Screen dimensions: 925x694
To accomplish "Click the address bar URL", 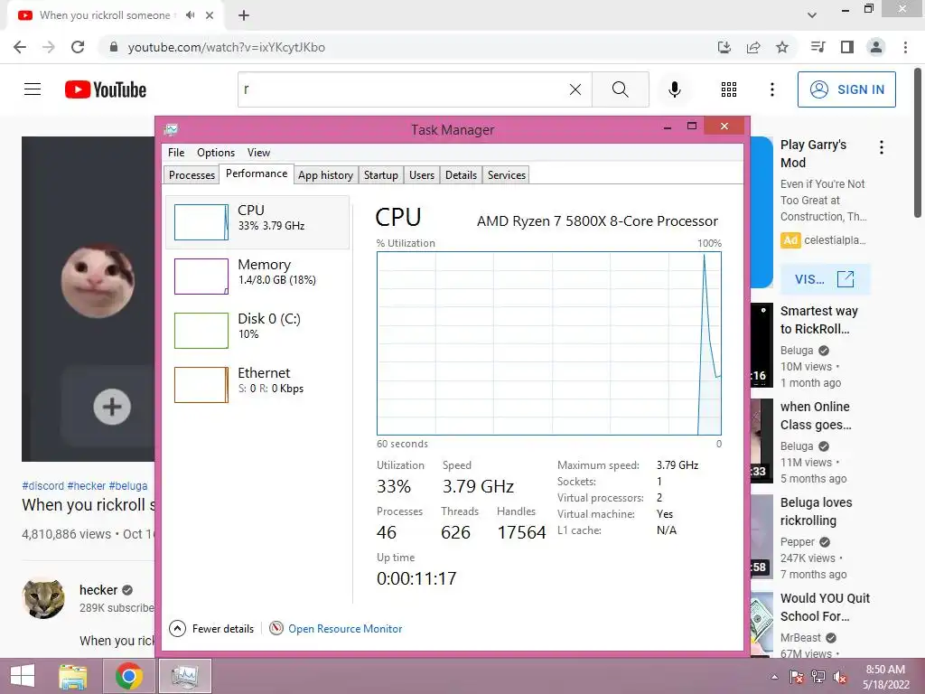I will click(227, 47).
